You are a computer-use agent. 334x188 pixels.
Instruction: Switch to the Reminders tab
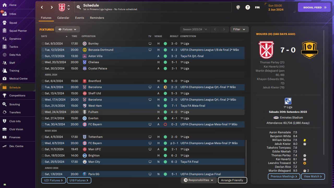pos(97,18)
